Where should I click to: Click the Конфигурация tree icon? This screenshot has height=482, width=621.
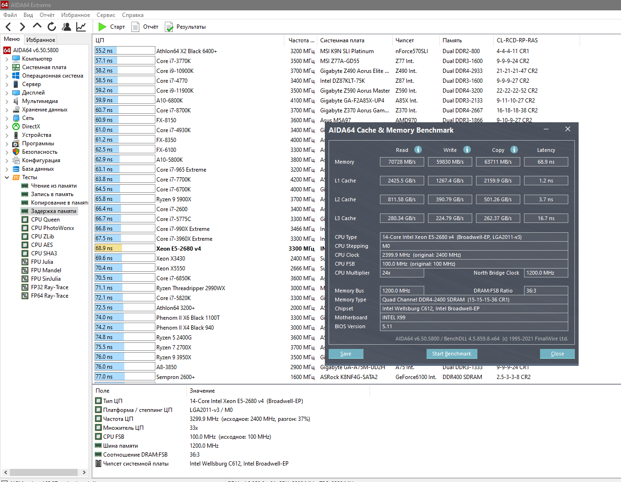[16, 160]
